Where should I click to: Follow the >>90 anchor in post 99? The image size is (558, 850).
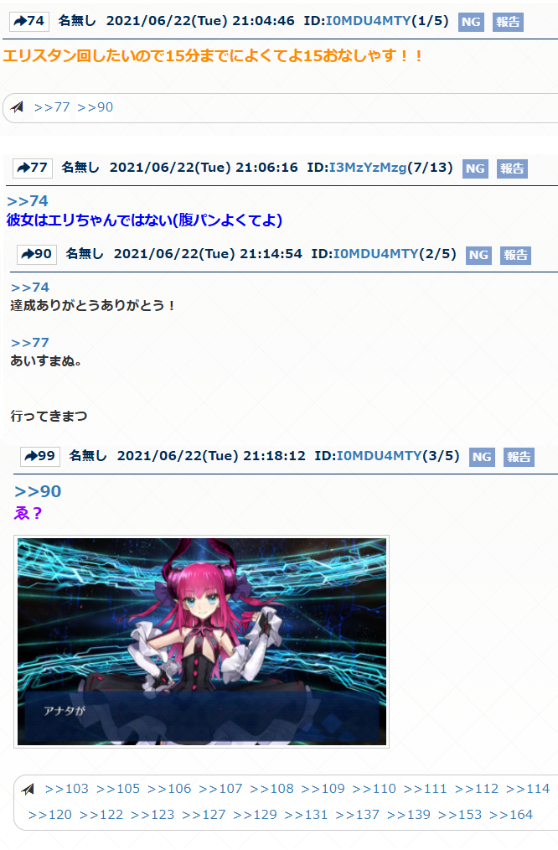(x=38, y=491)
